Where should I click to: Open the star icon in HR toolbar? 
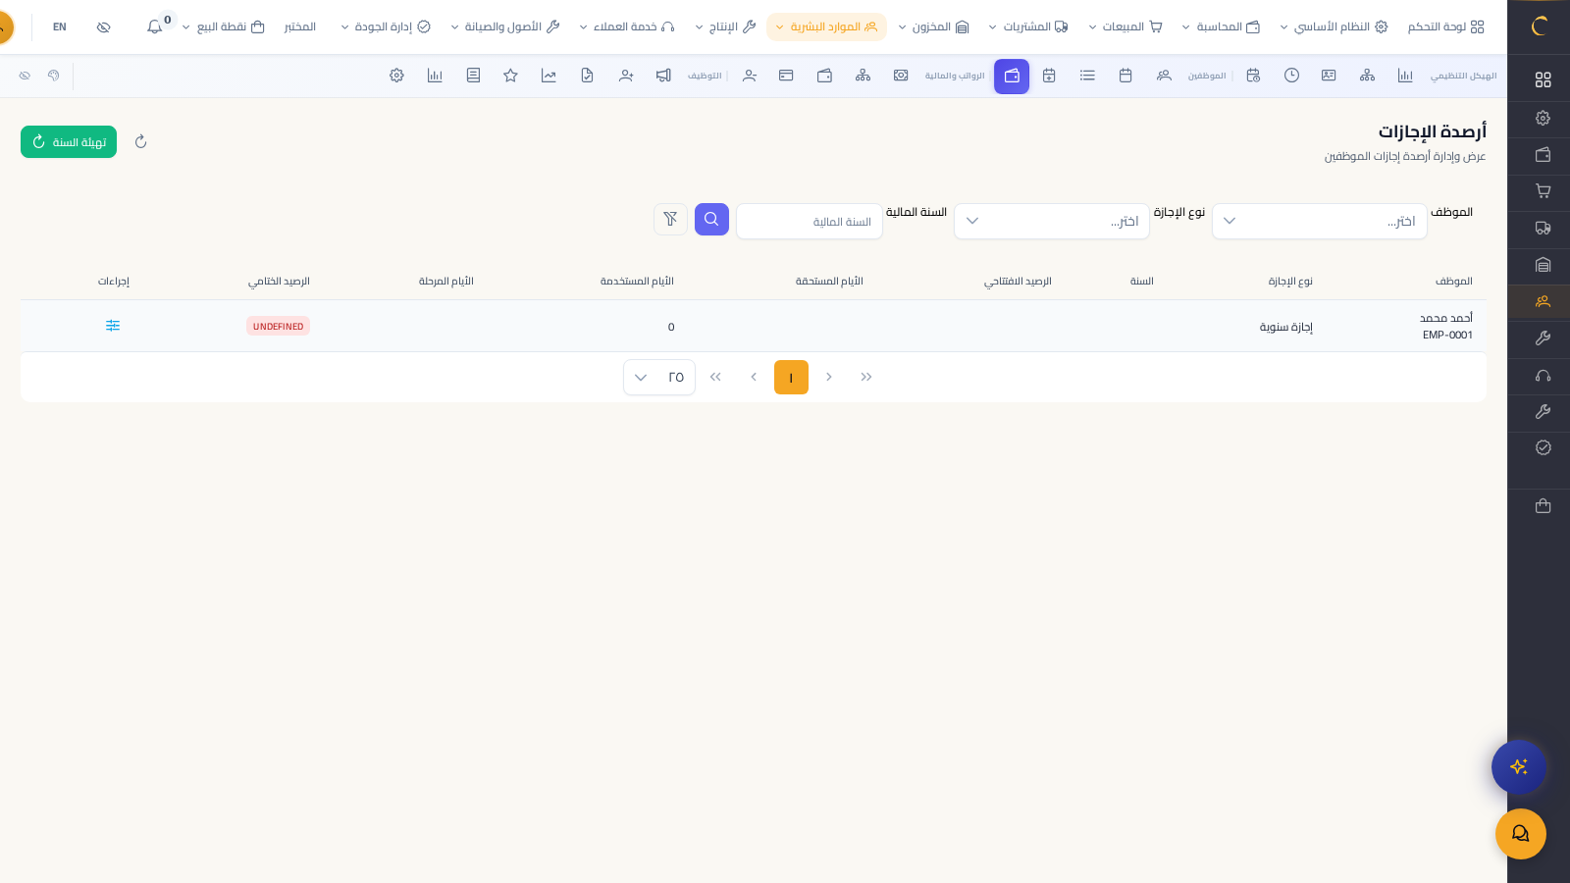(510, 76)
